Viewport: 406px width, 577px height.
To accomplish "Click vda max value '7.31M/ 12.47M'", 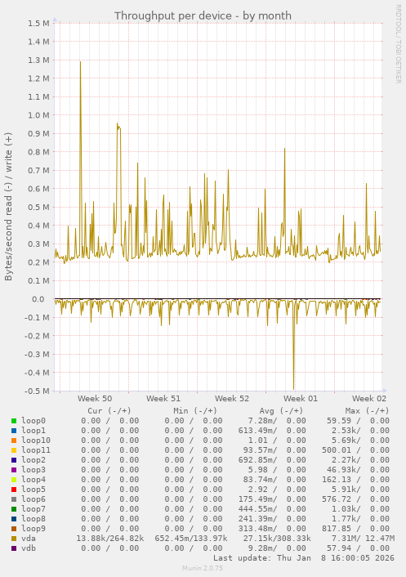I will (363, 539).
